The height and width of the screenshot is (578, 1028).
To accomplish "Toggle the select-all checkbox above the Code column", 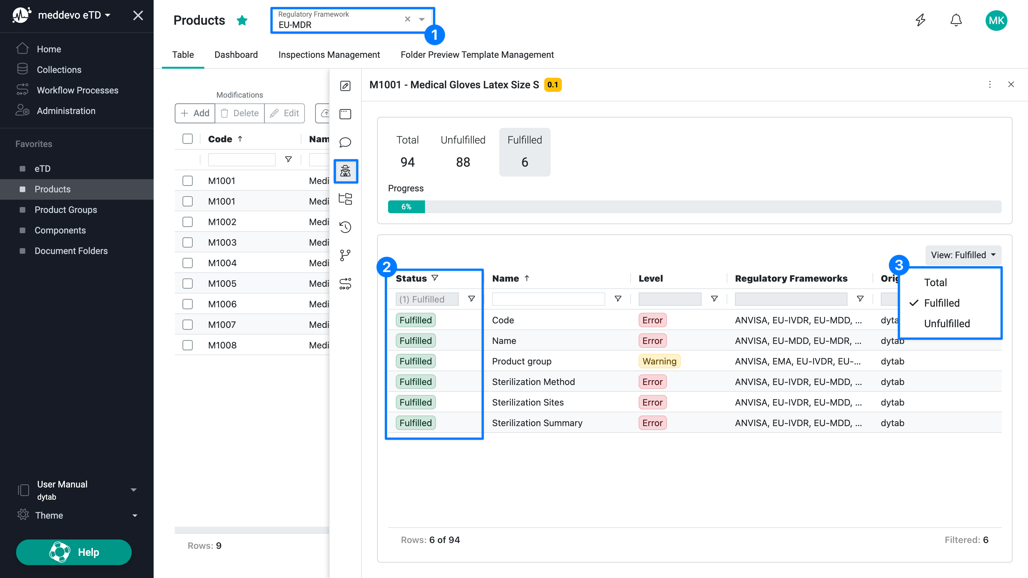I will (187, 138).
